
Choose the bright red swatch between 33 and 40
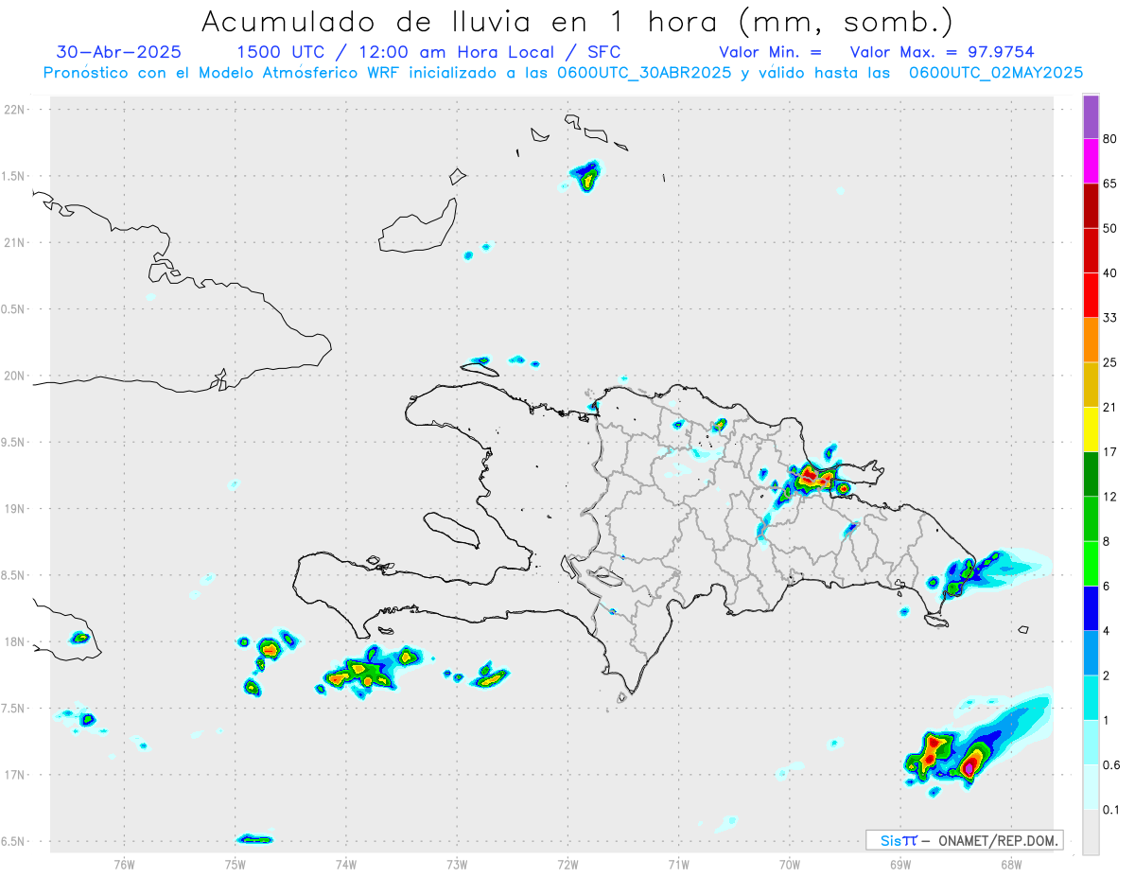[1091, 295]
